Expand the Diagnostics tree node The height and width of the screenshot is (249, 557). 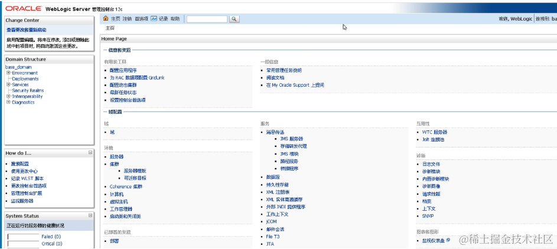pos(8,102)
